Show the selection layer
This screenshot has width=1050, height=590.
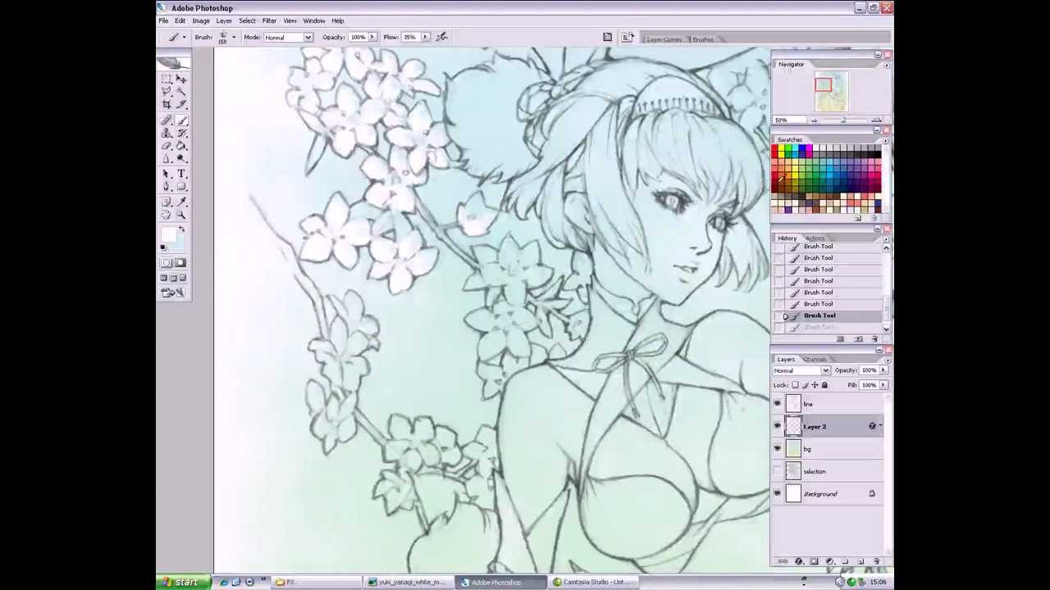(777, 471)
